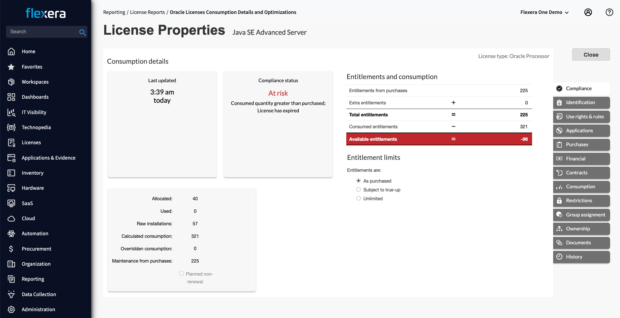Select the Licenses icon in sidebar
This screenshot has height=318, width=620.
click(11, 143)
